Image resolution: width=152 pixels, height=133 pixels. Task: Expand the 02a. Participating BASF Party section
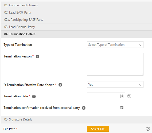76,20
